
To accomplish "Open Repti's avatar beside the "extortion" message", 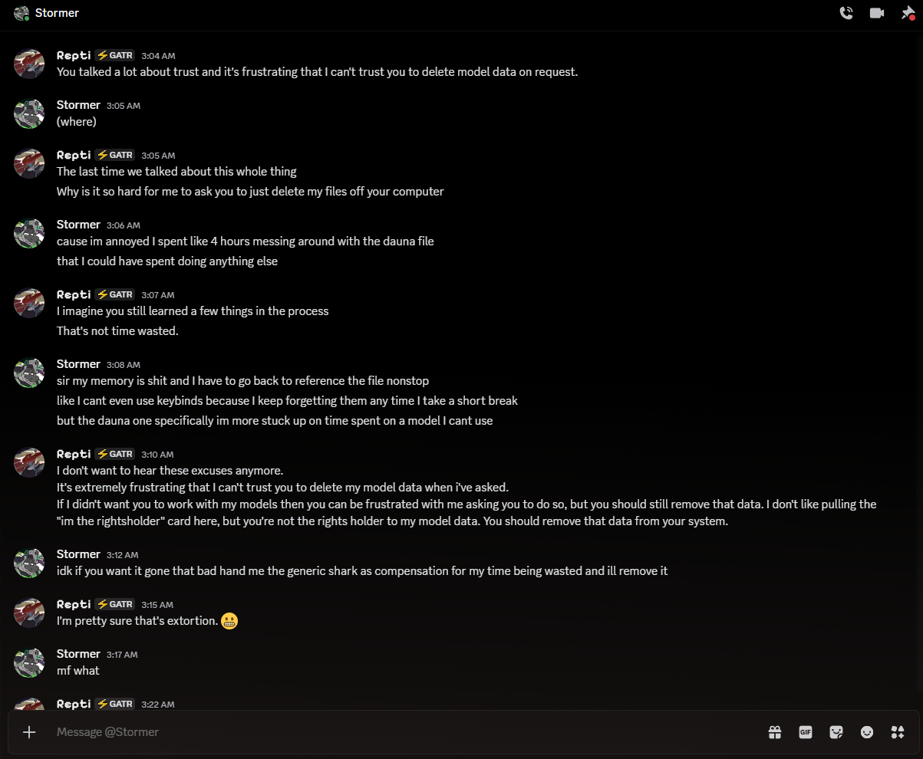I will tap(29, 612).
